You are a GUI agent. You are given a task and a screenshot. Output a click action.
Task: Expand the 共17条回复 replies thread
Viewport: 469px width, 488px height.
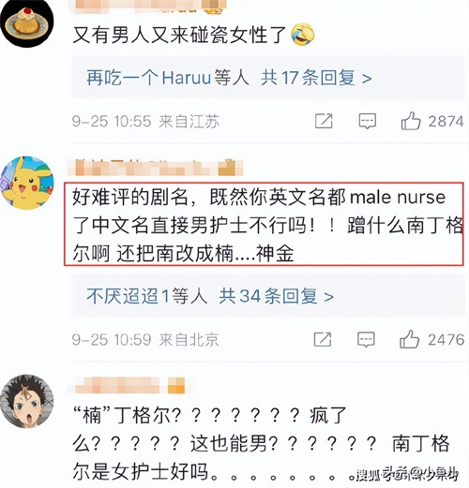316,78
